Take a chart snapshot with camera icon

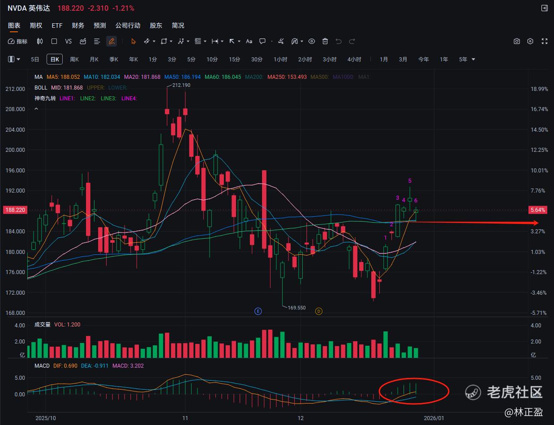(x=517, y=41)
